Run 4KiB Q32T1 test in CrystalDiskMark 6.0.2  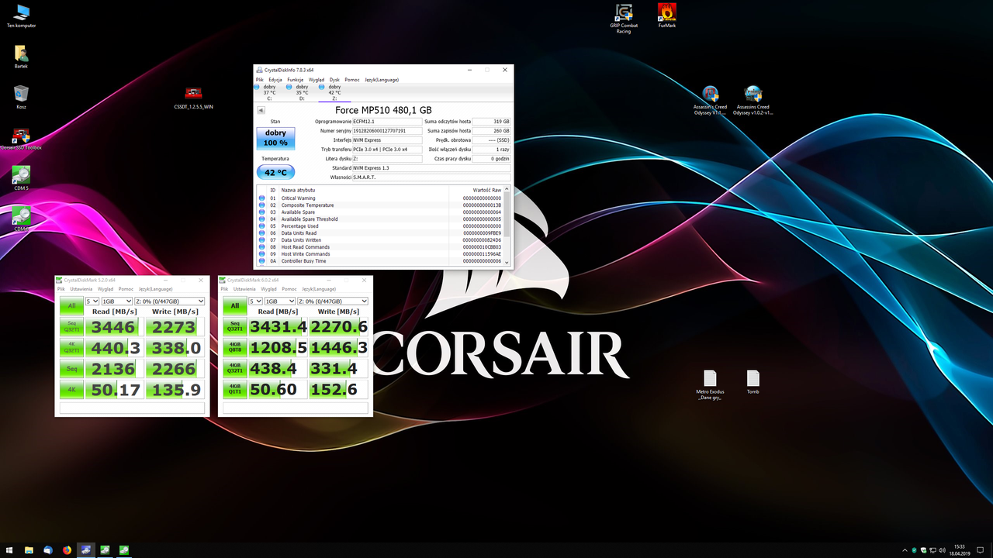click(235, 369)
